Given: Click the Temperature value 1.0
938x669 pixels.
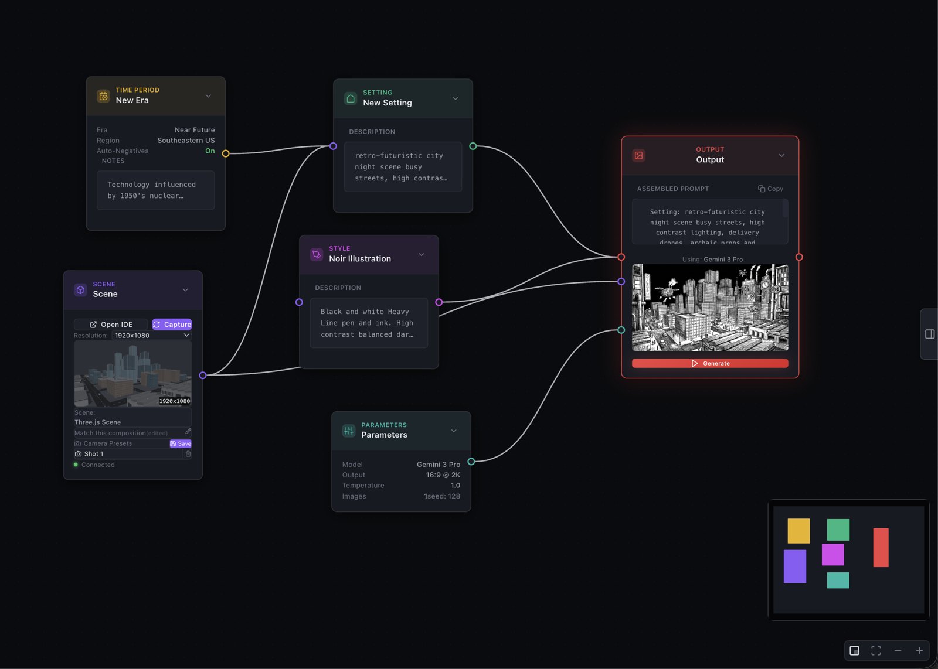Looking at the screenshot, I should tap(456, 486).
